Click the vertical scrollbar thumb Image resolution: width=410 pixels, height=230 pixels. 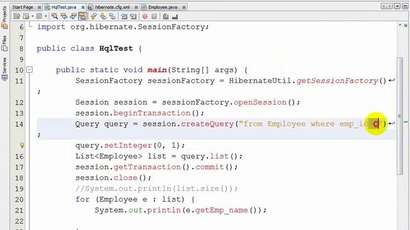400,116
